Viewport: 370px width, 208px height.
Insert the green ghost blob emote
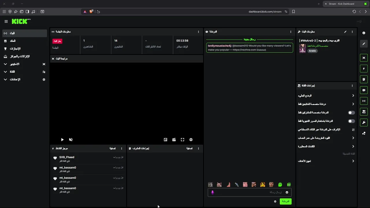pos(280,185)
